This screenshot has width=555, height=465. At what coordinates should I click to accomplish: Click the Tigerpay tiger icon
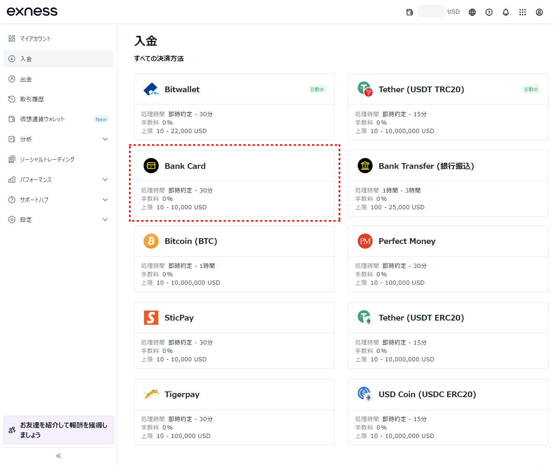click(x=151, y=394)
